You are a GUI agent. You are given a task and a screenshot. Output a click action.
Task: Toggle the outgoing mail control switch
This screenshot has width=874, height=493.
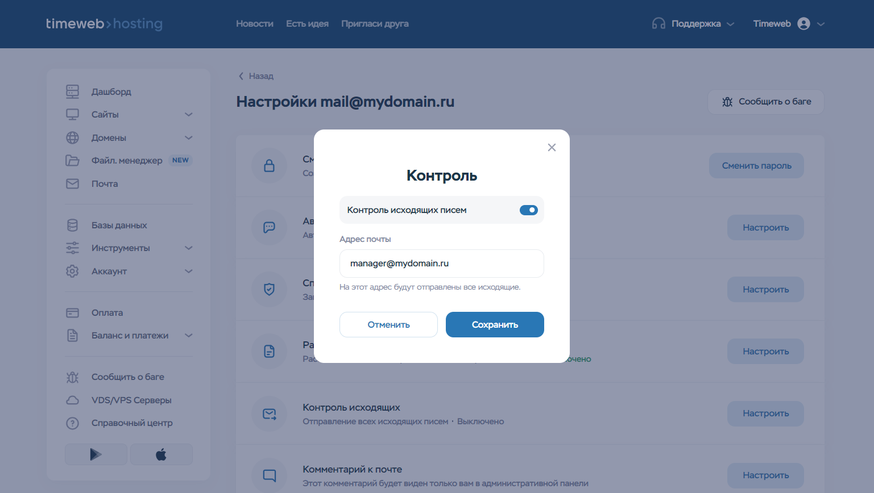coord(528,210)
